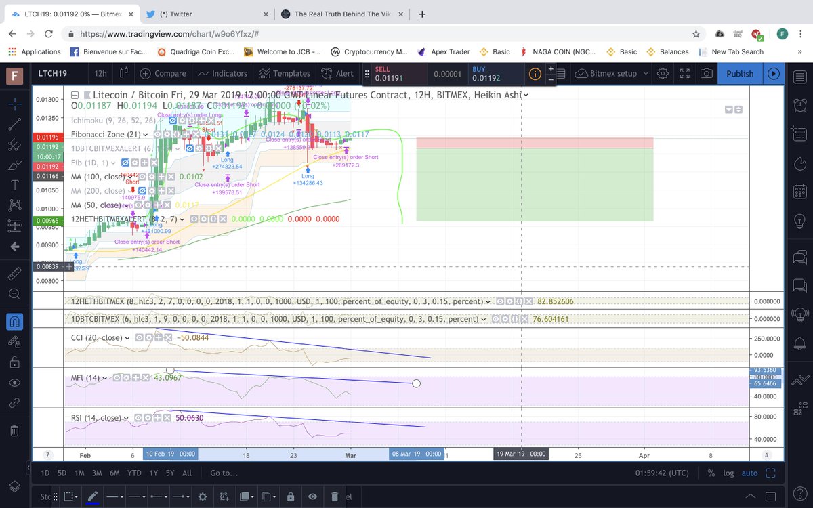Activate the zoom in tool
Viewport: 813px width, 508px height.
(14, 294)
